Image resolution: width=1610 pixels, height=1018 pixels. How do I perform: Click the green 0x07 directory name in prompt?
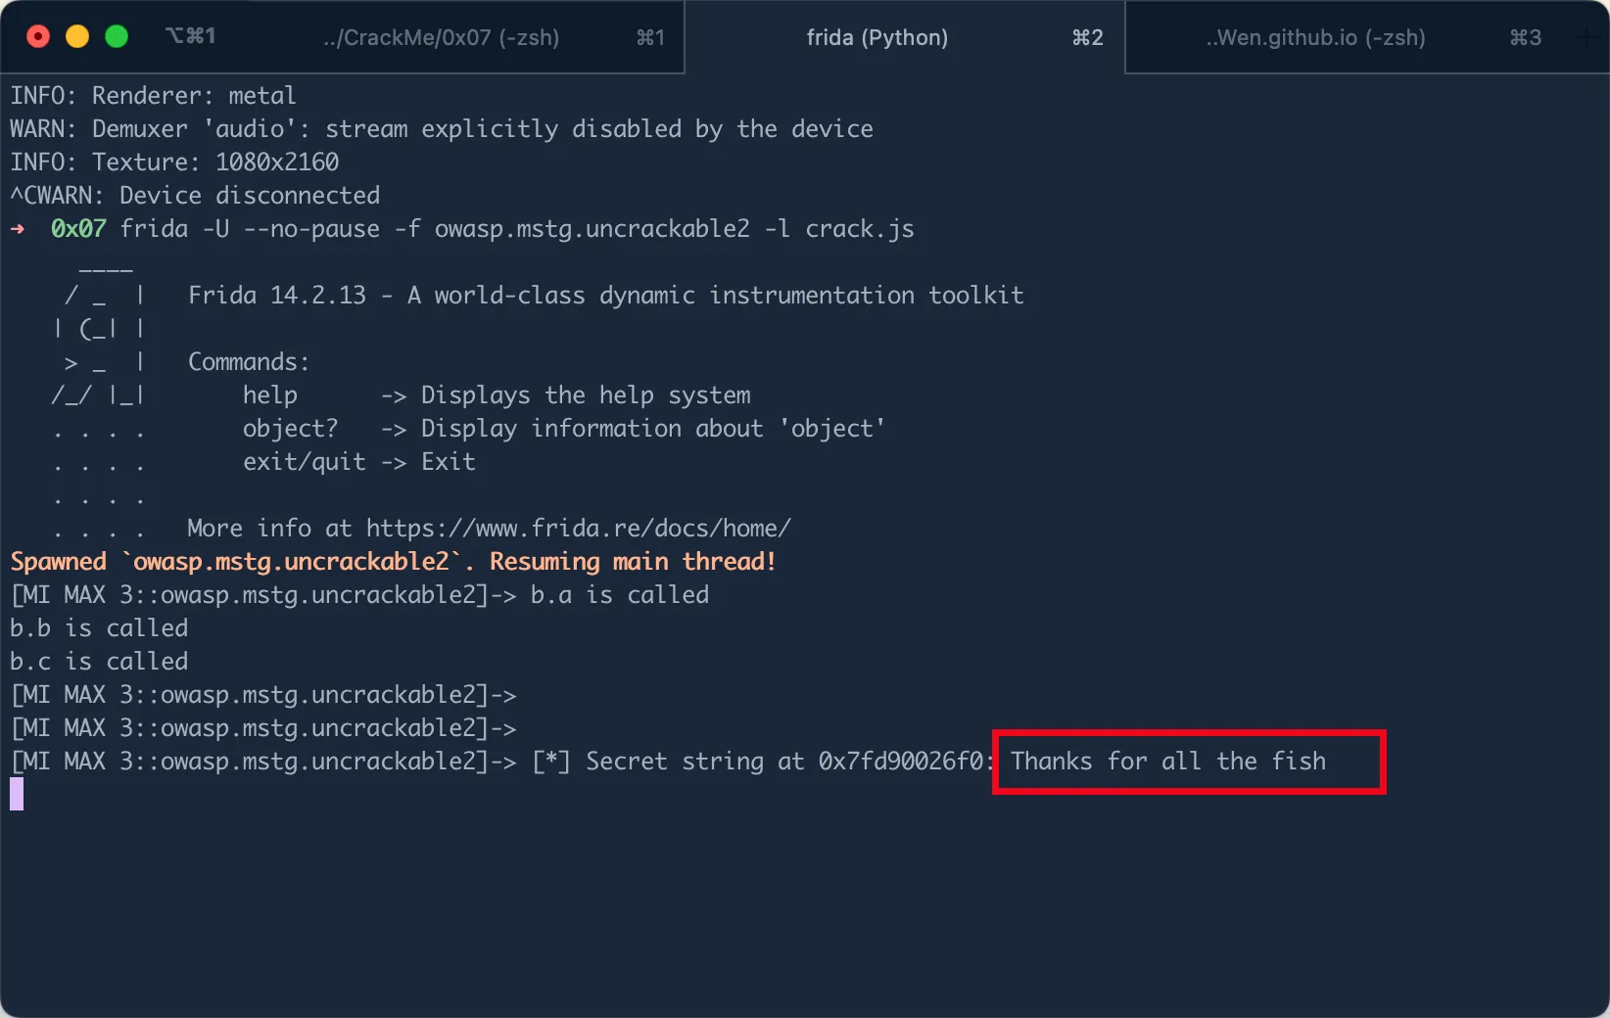78,229
